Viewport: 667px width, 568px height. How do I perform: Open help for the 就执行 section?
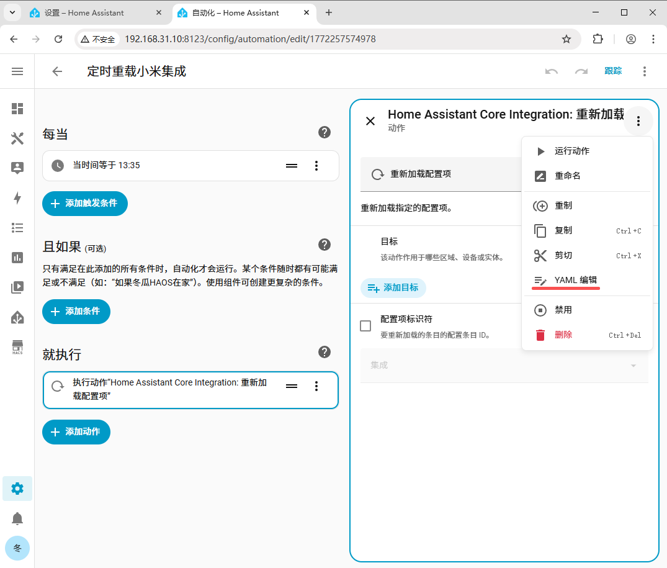click(324, 353)
